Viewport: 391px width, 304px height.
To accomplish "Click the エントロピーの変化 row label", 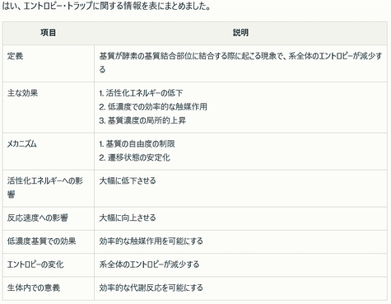I will point(35,264).
